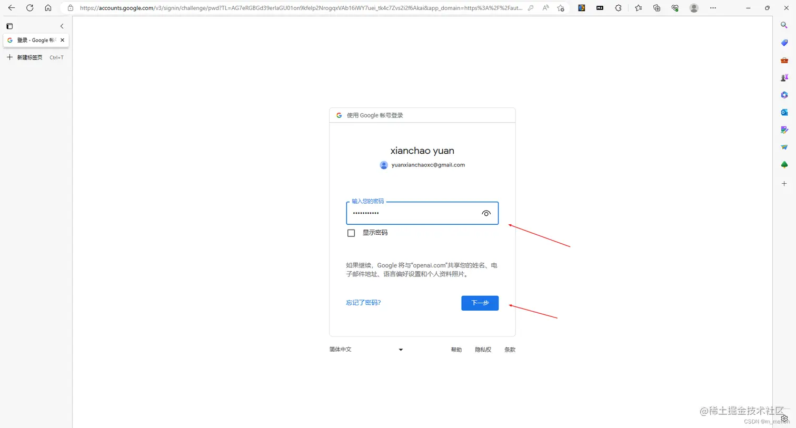Open a new tab from sidebar

35,57
